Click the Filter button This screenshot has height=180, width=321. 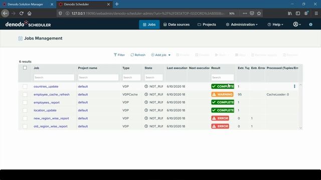(119, 55)
